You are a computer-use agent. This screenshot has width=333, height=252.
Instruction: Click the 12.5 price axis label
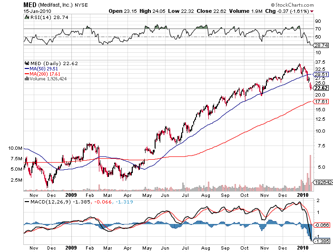pyautogui.click(x=320, y=119)
